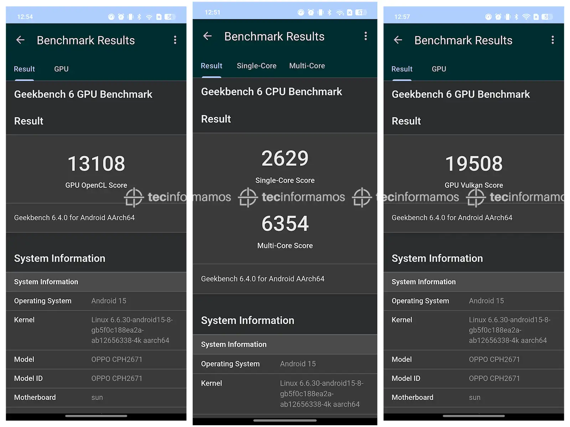Viewport: 570px width, 427px height.
Task: Tap the 6354 Multi-Core Score
Action: 285,224
